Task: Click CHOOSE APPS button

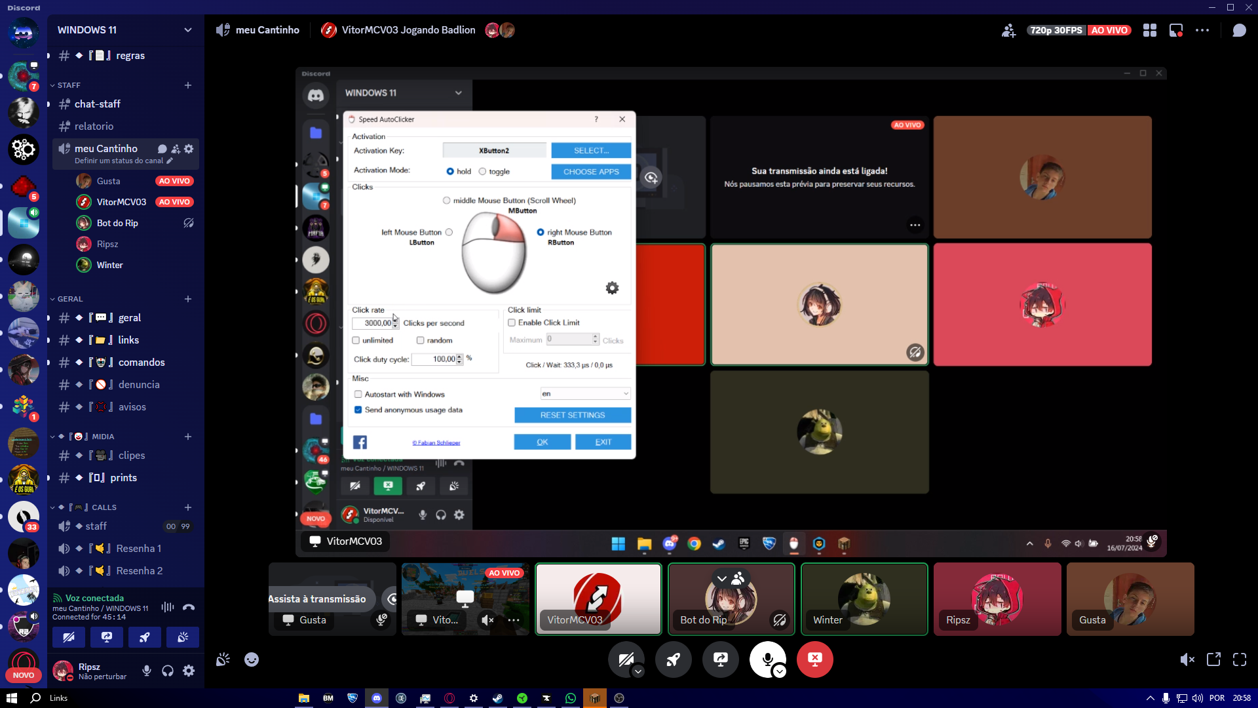Action: point(591,172)
